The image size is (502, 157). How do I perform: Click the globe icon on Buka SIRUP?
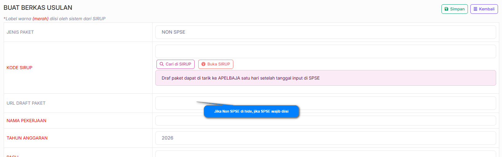point(204,64)
